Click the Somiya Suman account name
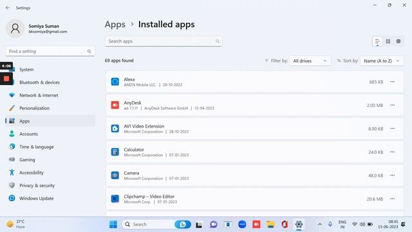The width and height of the screenshot is (412, 232). tap(44, 26)
